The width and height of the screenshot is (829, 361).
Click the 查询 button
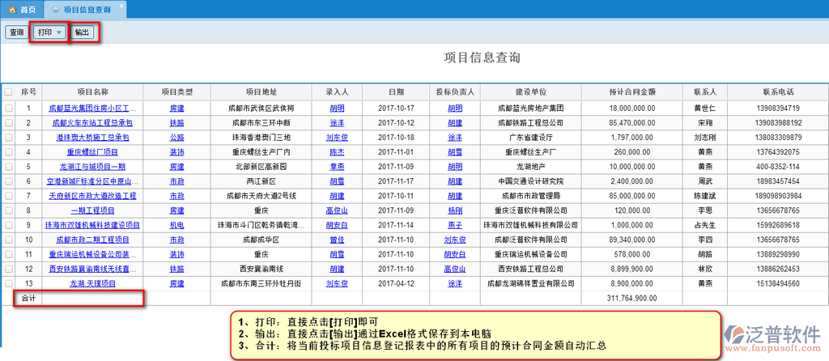(16, 33)
